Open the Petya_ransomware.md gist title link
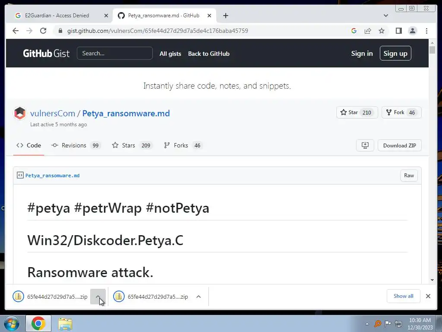 [126, 113]
